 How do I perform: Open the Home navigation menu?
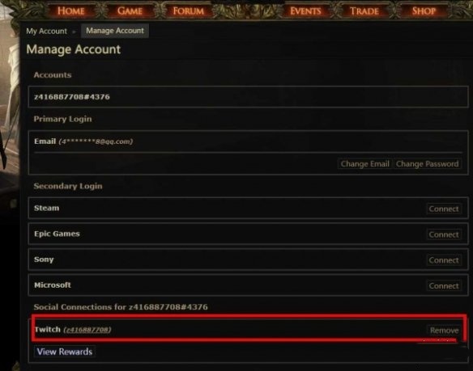tap(71, 11)
